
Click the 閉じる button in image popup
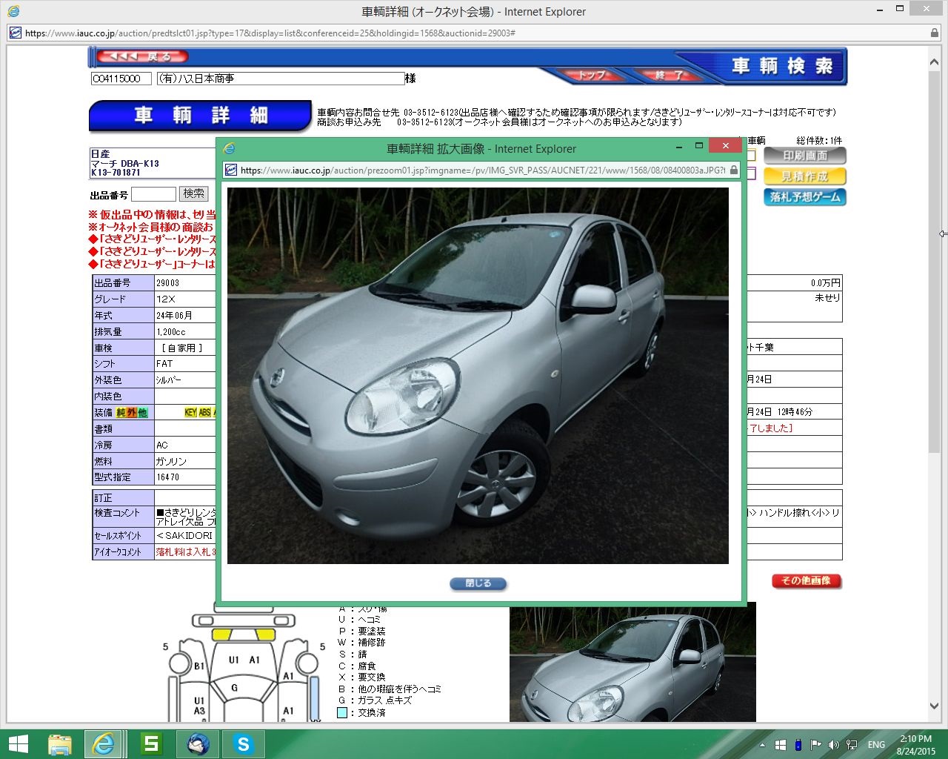pyautogui.click(x=478, y=583)
